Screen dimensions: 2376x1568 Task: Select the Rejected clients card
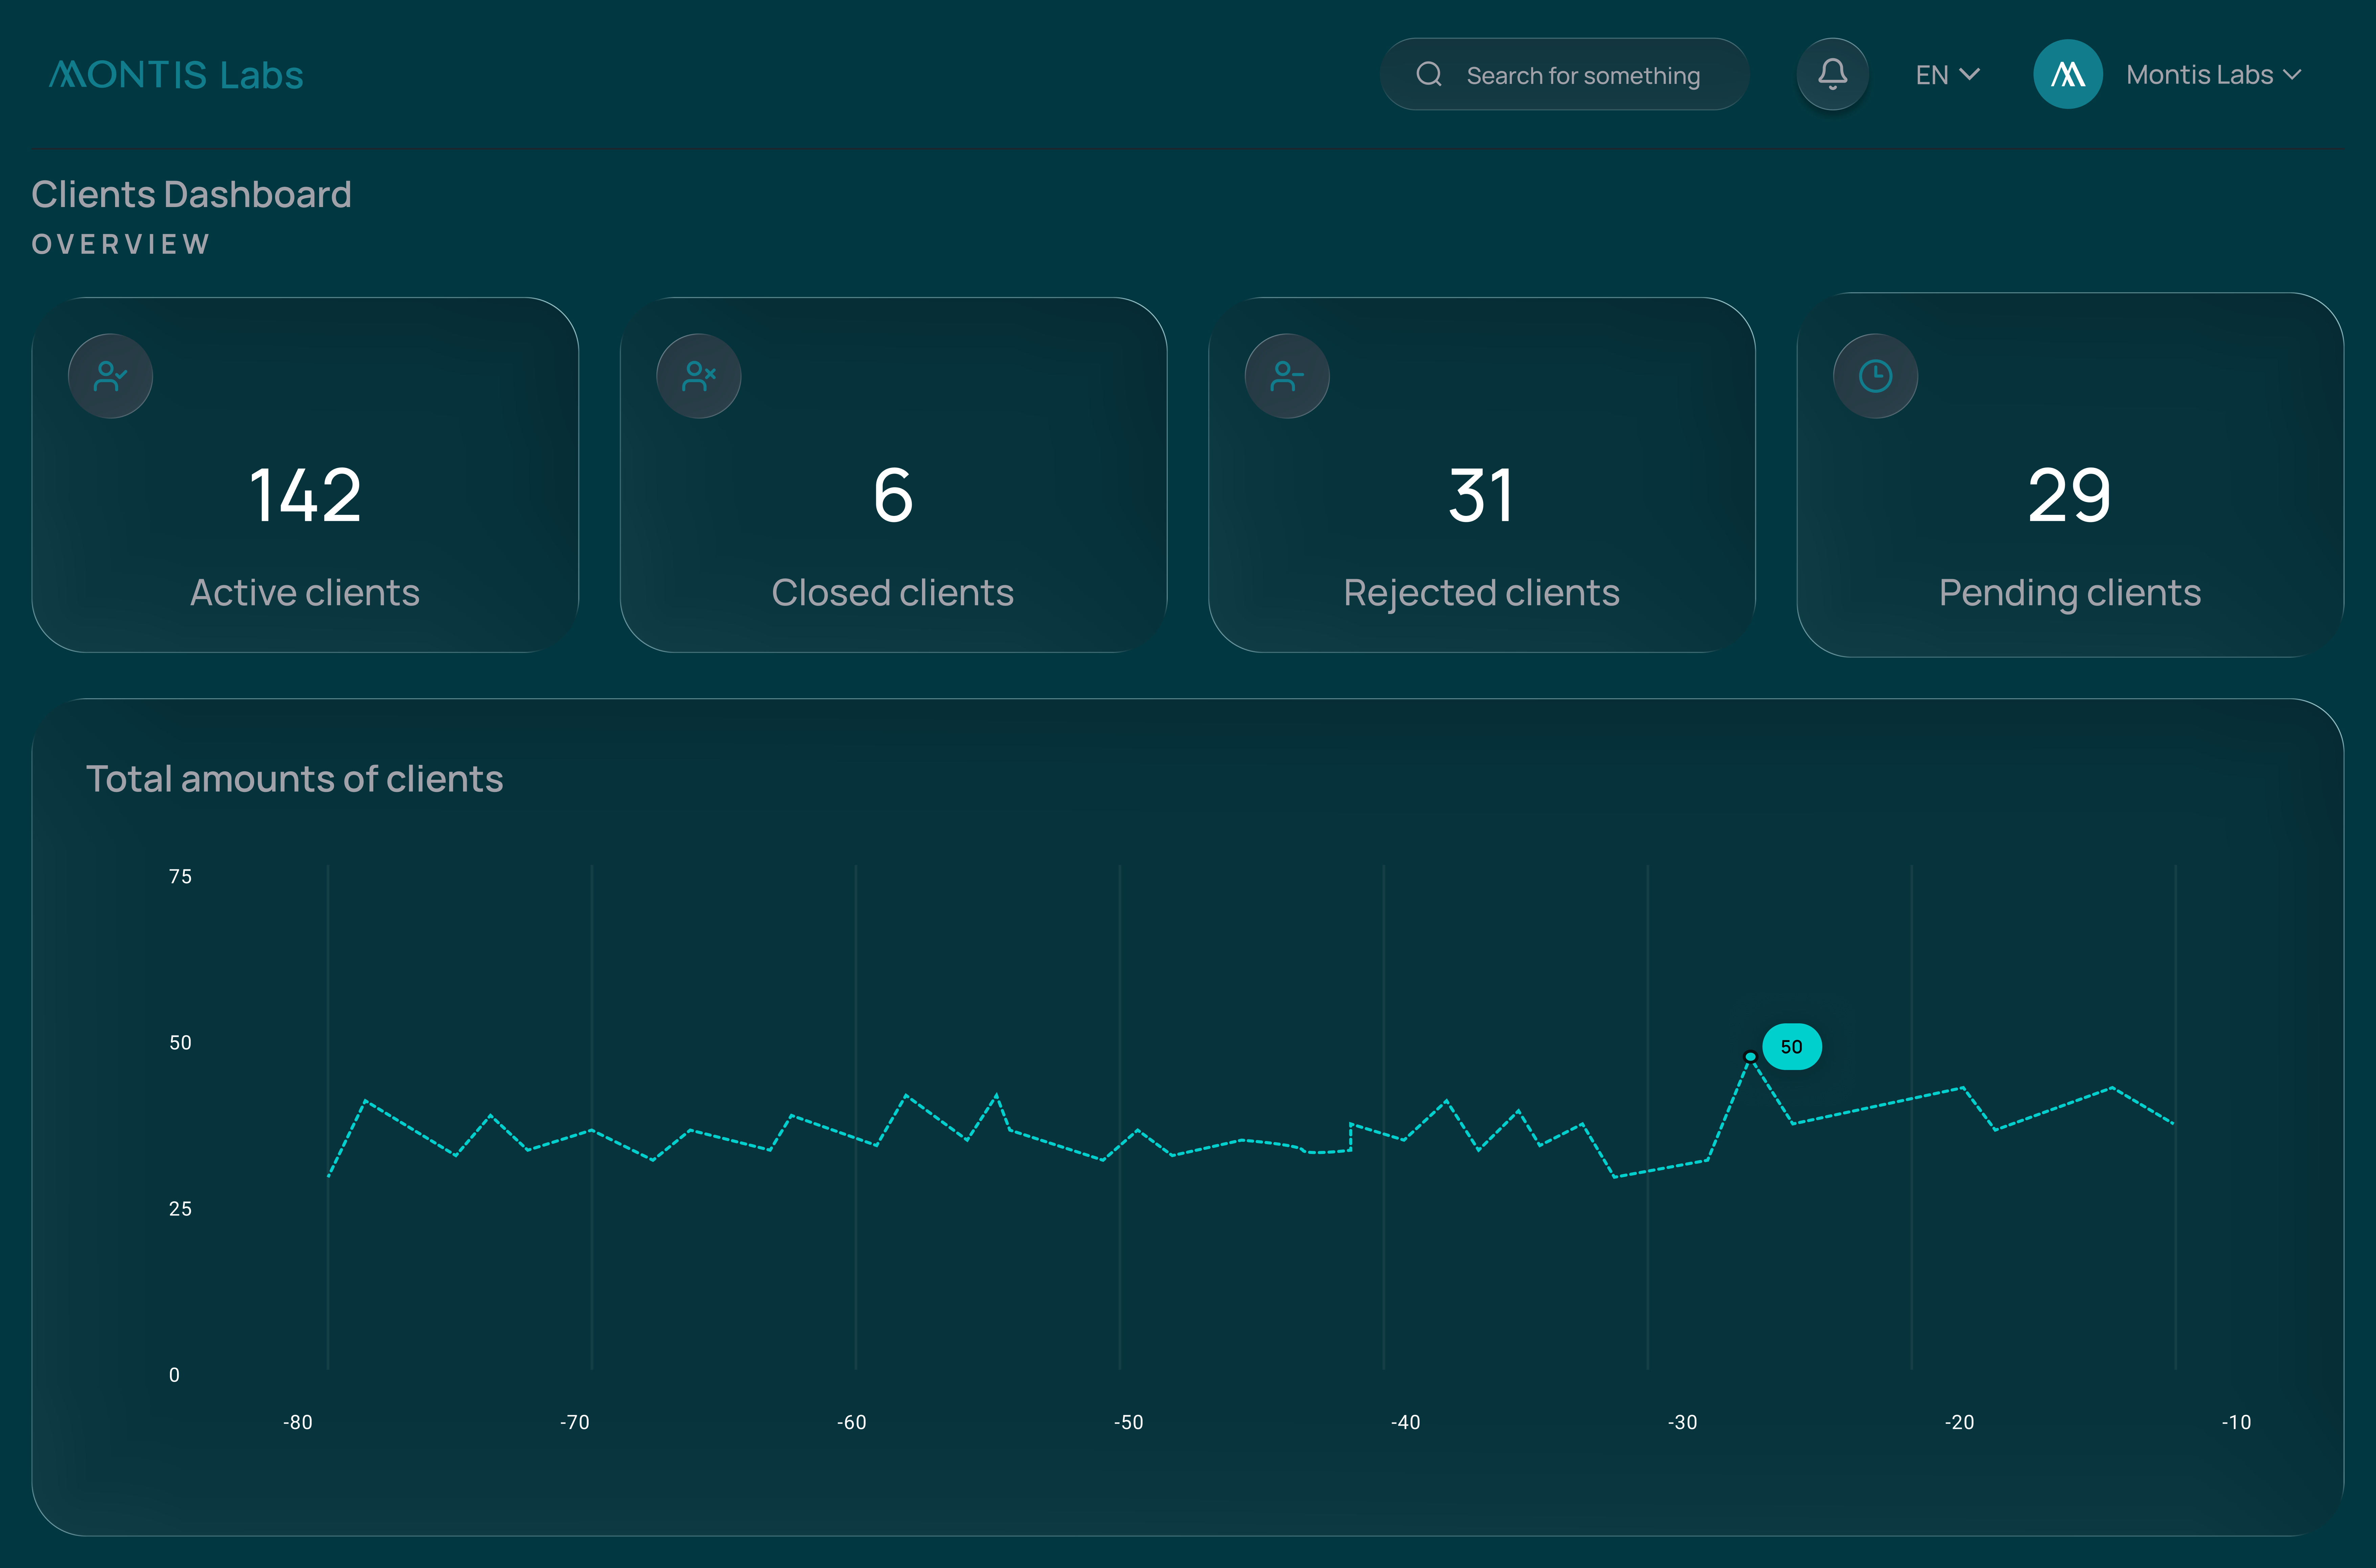click(x=1482, y=475)
